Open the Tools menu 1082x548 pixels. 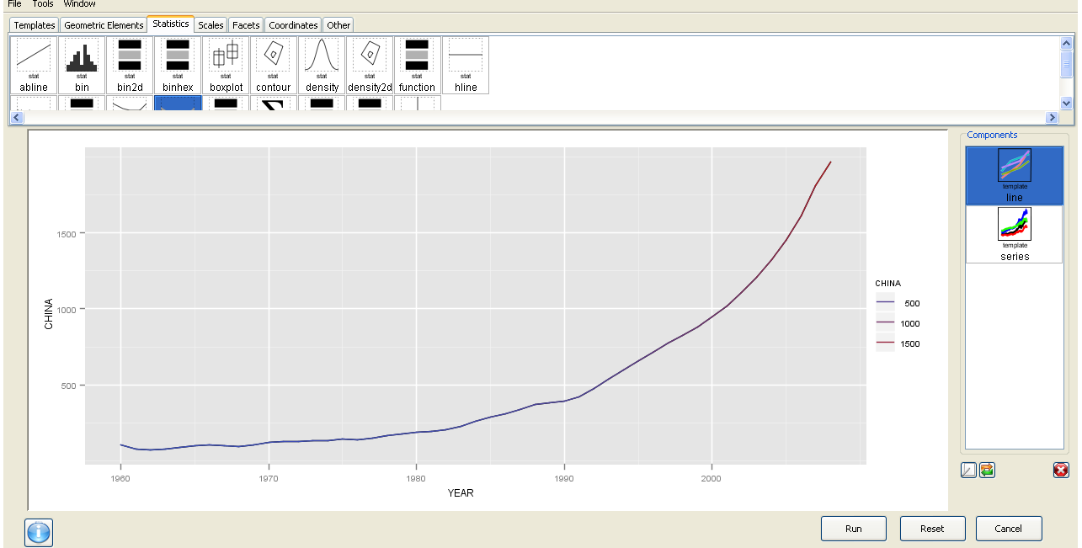tap(43, 4)
